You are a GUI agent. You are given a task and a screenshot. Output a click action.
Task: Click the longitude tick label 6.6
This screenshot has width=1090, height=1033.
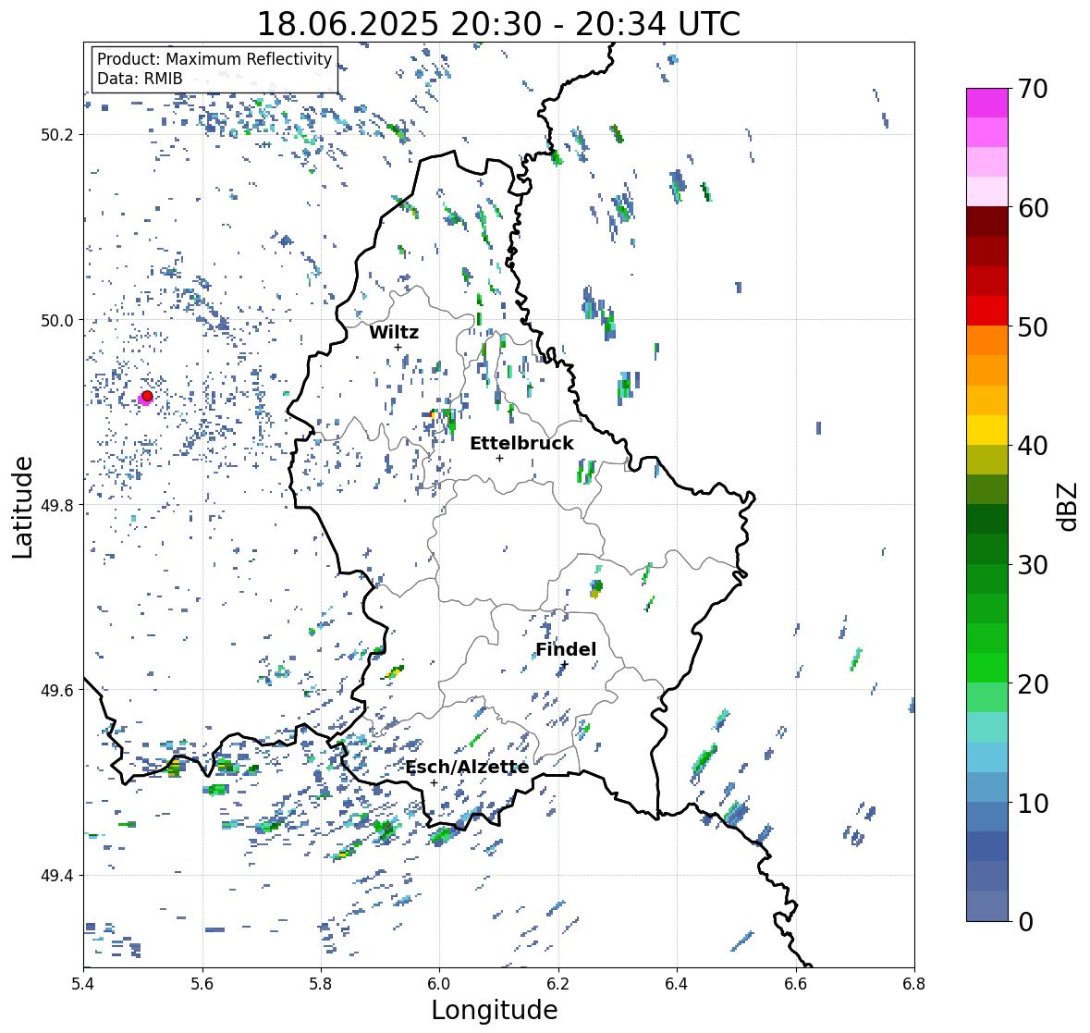(796, 984)
